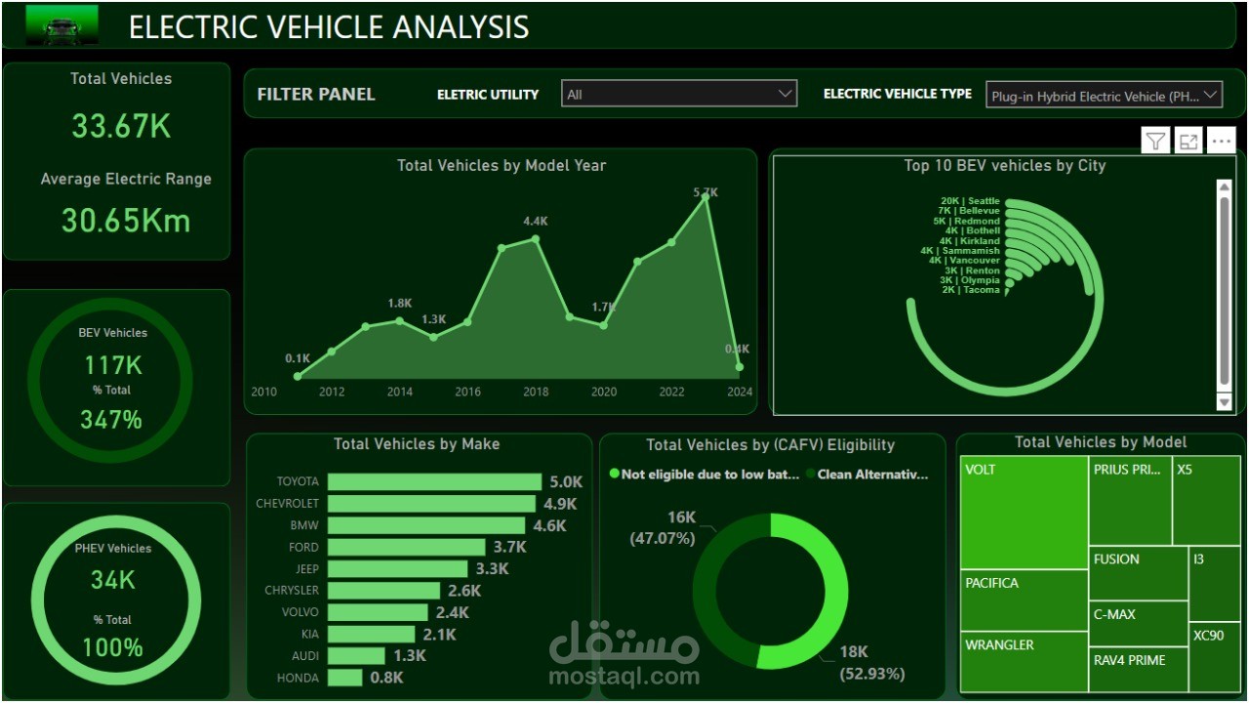This screenshot has width=1249, height=703.
Task: Click the 30.65Km Average Electric Range value
Action: pyautogui.click(x=126, y=221)
